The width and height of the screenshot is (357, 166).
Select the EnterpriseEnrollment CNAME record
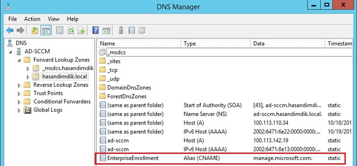(x=220, y=158)
